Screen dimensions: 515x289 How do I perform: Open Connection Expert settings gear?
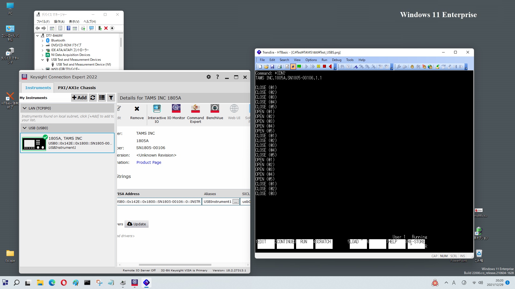(209, 77)
